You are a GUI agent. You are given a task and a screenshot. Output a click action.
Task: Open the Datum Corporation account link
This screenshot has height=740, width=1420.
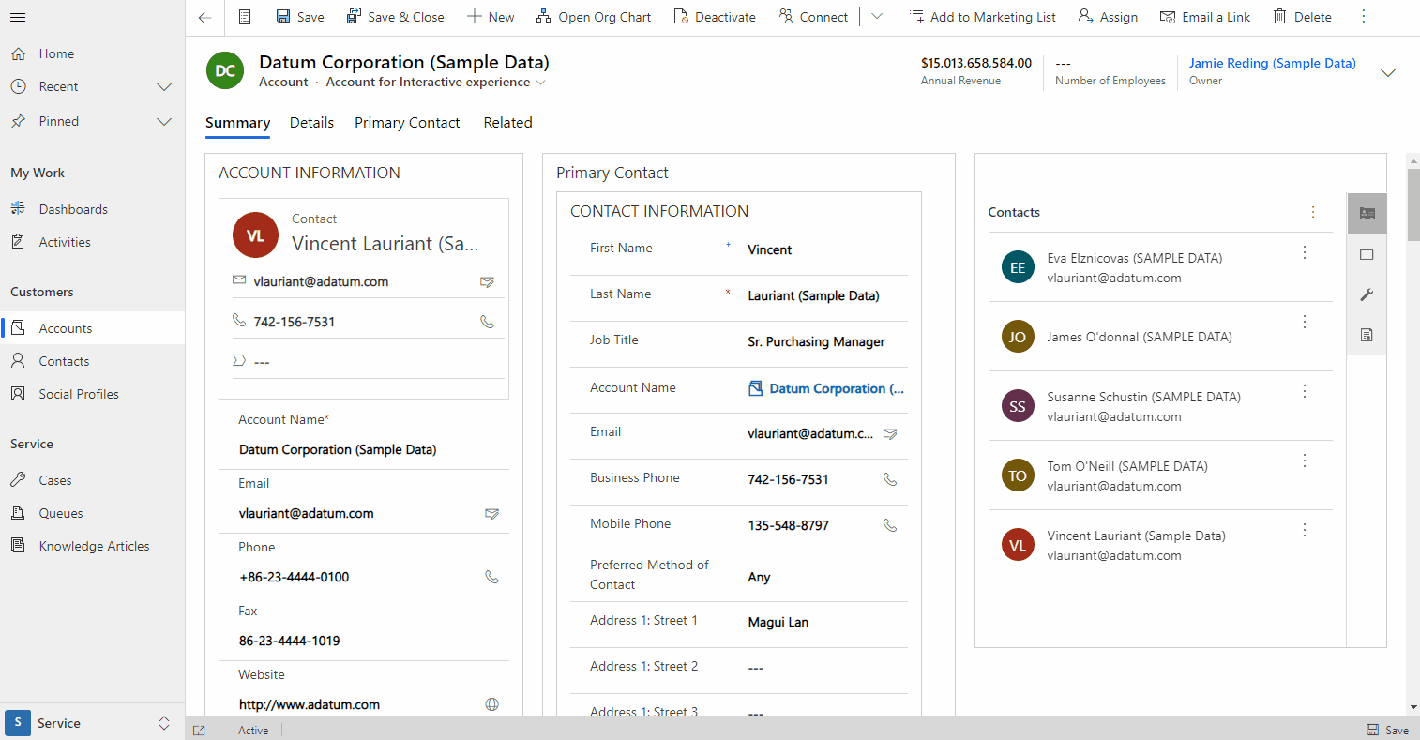(836, 388)
